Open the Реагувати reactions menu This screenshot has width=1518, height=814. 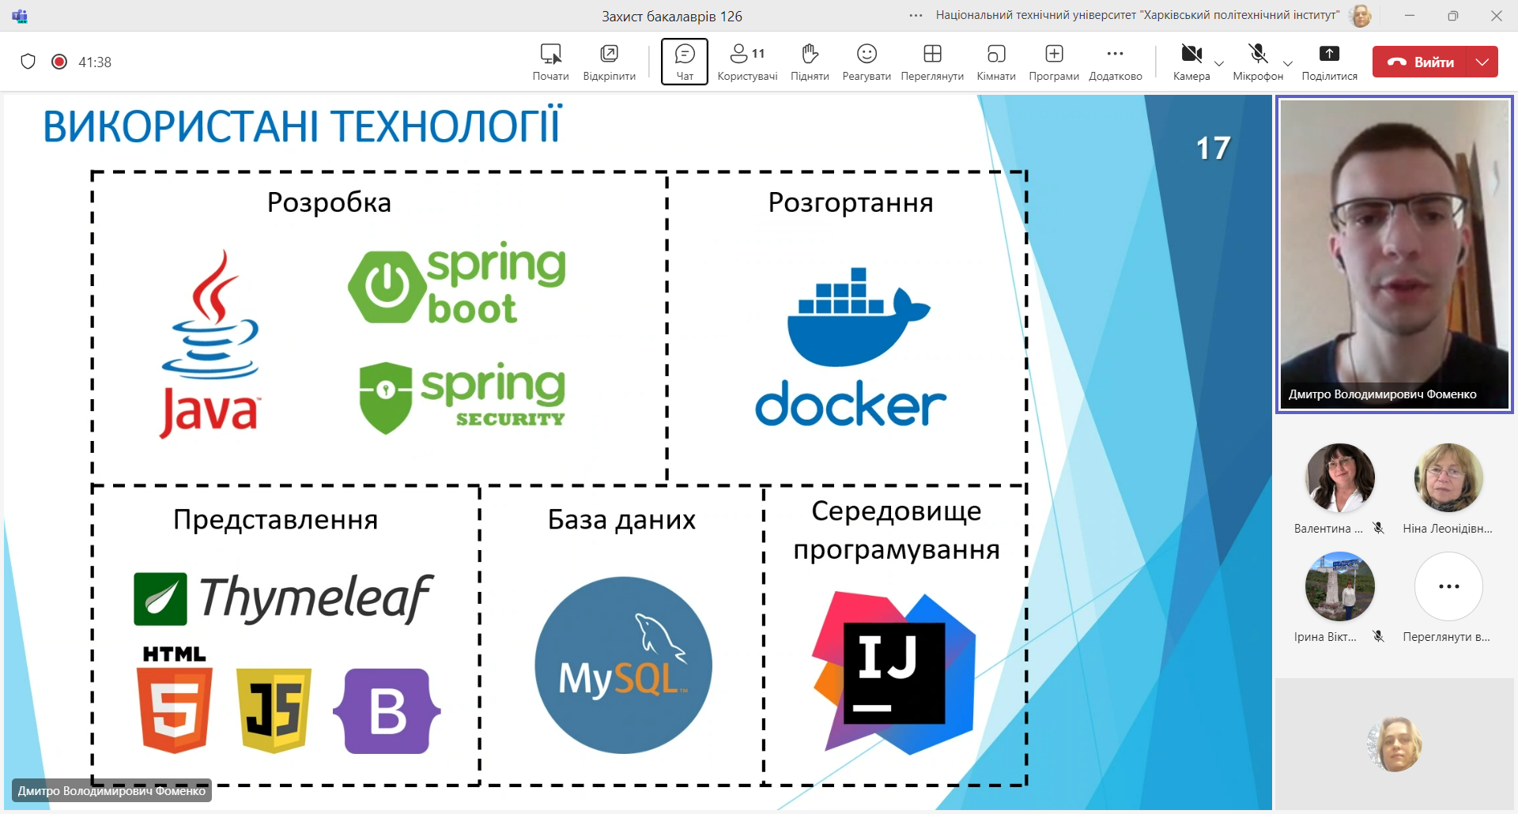point(866,62)
